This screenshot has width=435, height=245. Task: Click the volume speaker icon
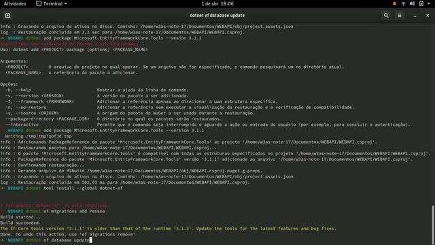(412, 3)
